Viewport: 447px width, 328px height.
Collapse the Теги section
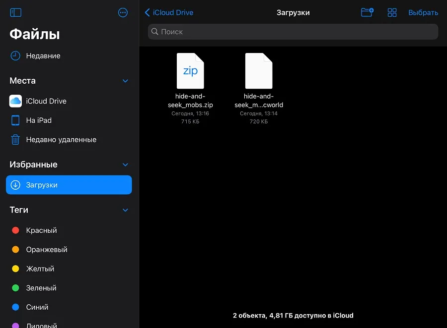(125, 210)
